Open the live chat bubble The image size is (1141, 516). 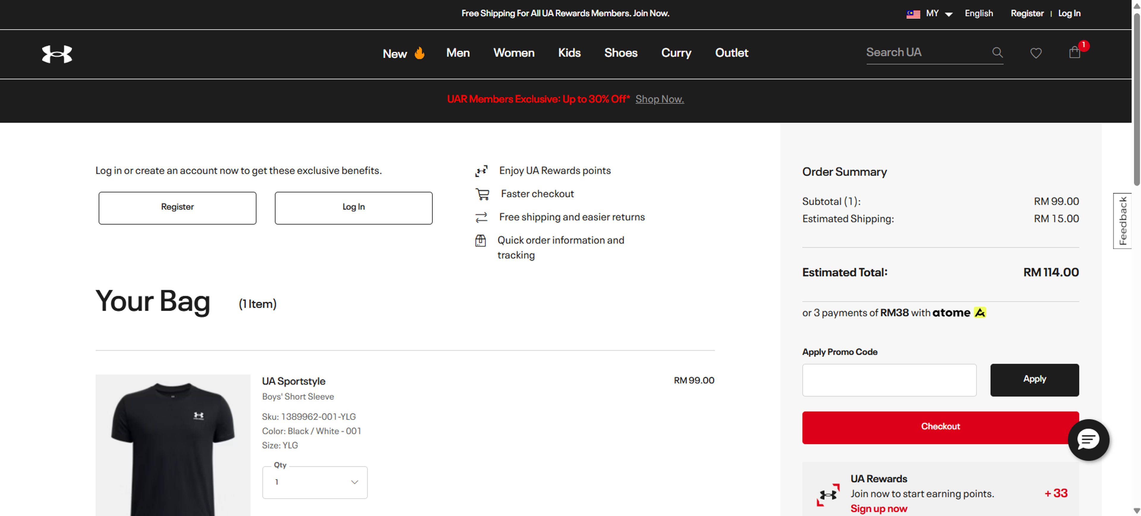pyautogui.click(x=1088, y=440)
